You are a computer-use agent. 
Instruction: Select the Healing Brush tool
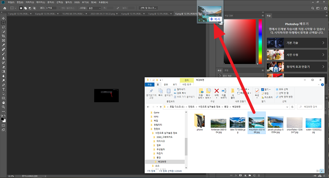pyautogui.click(x=3, y=50)
